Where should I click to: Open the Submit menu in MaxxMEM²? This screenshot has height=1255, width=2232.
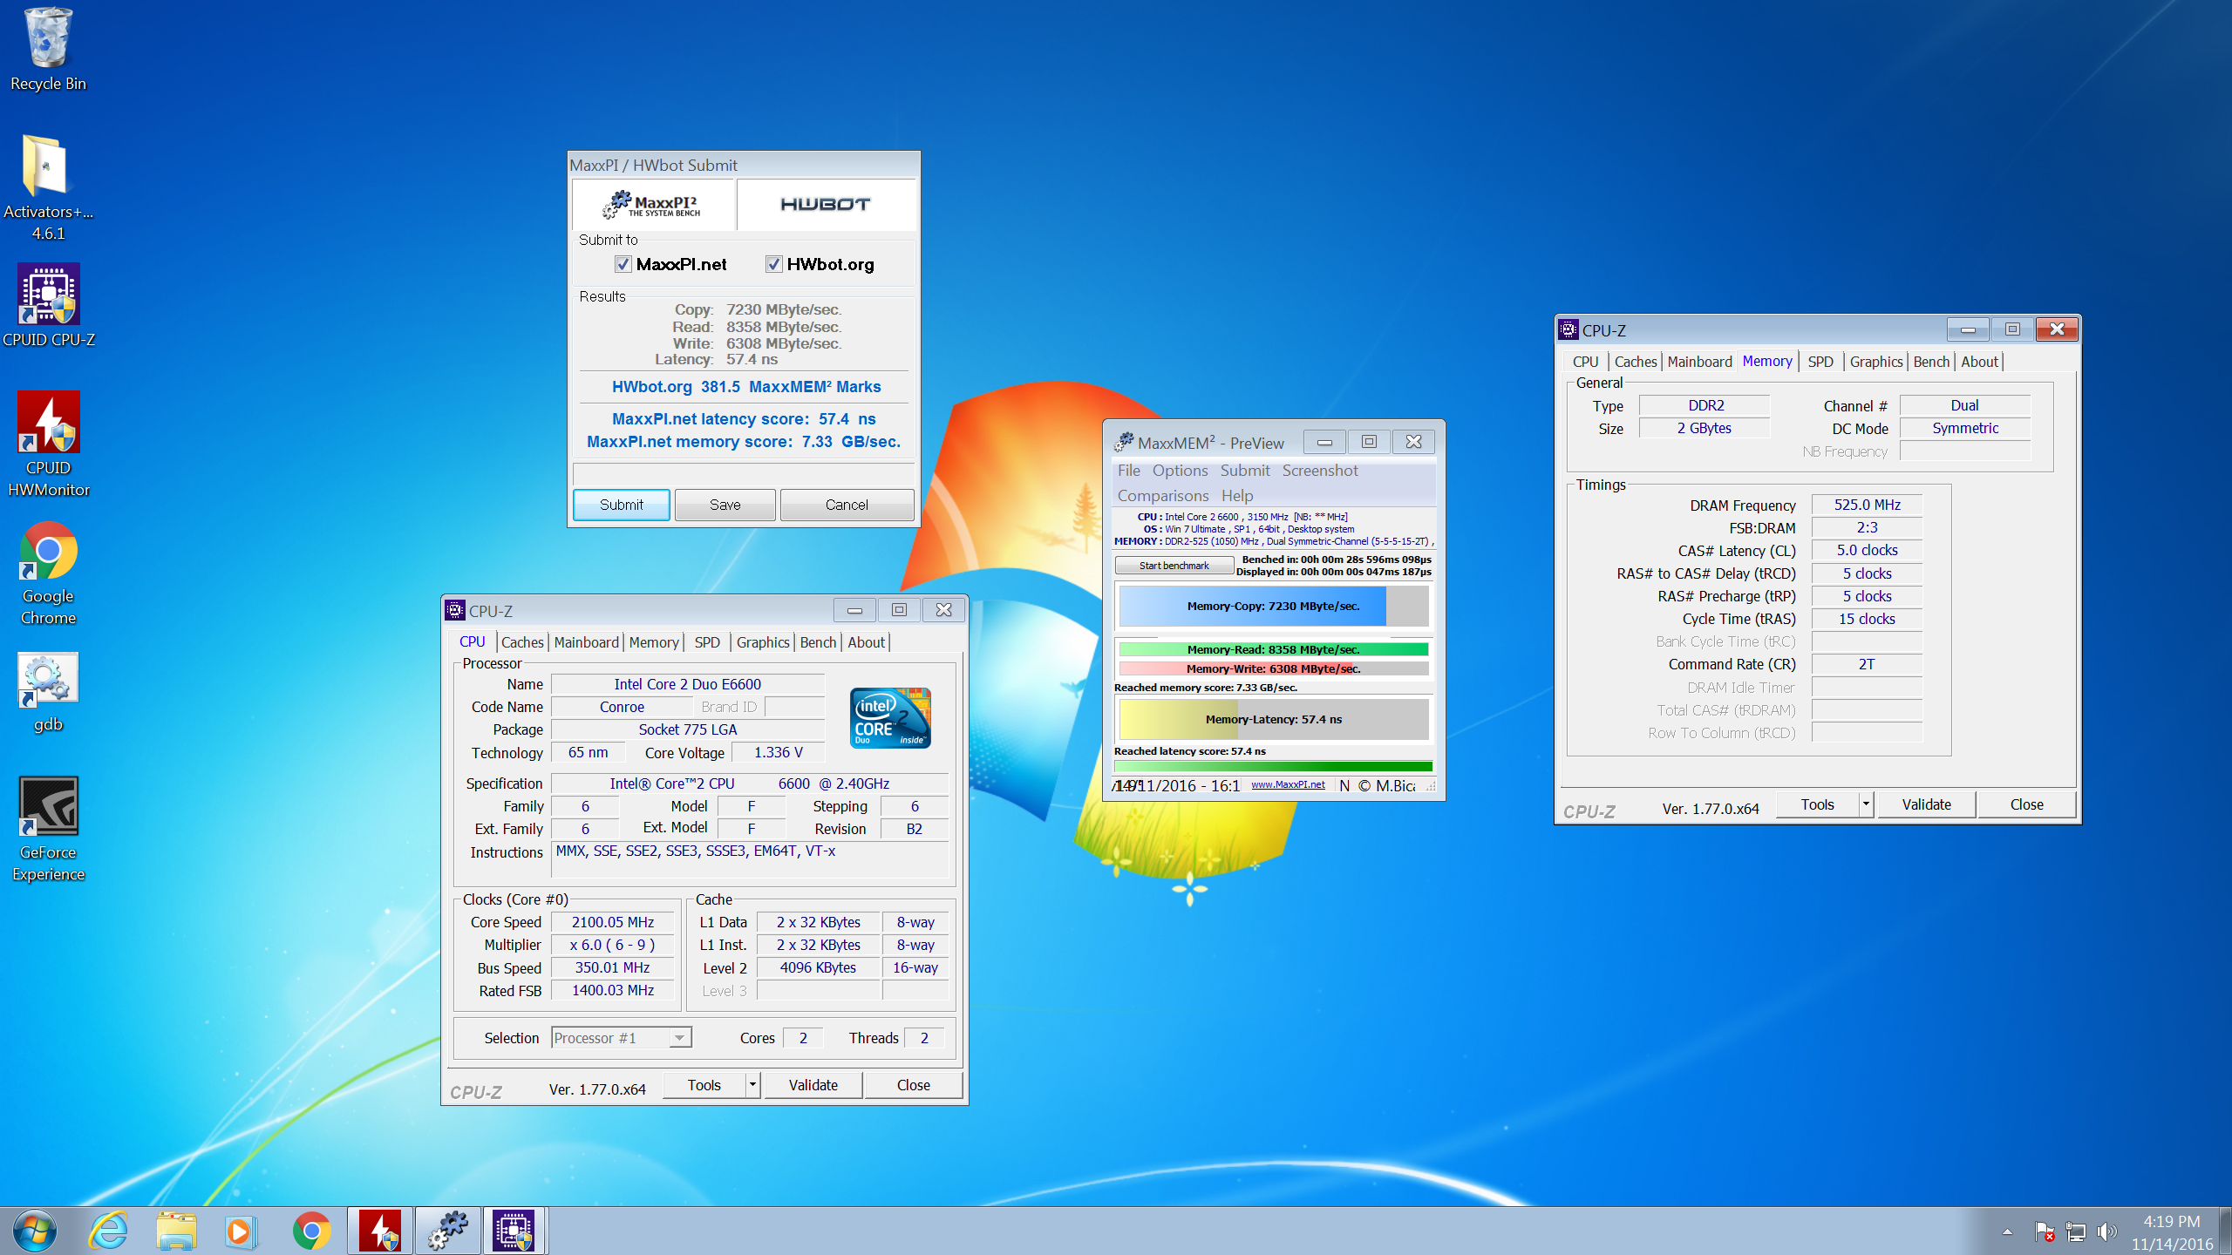coord(1244,471)
